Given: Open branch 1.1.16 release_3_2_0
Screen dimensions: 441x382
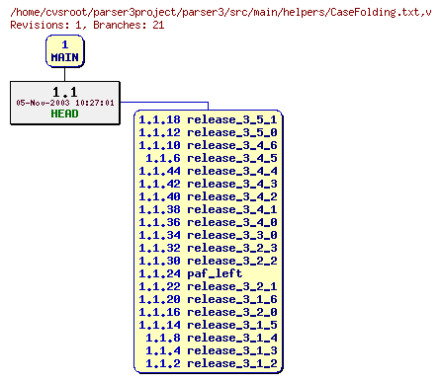Looking at the screenshot, I should [208, 312].
